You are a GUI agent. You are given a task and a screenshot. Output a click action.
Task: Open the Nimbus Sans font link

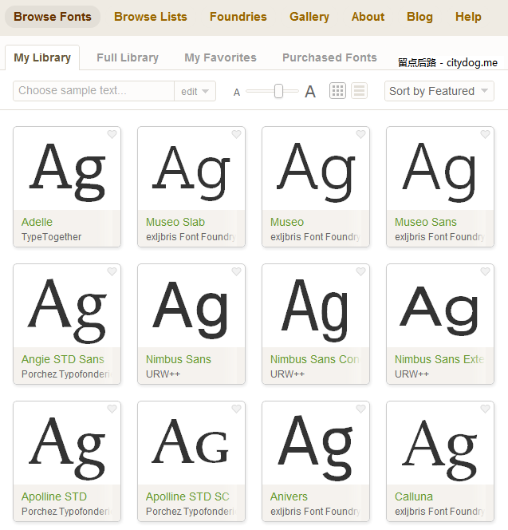coord(179,359)
